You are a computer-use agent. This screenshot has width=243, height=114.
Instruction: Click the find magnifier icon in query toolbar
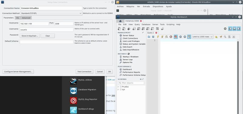coord(225,37)
